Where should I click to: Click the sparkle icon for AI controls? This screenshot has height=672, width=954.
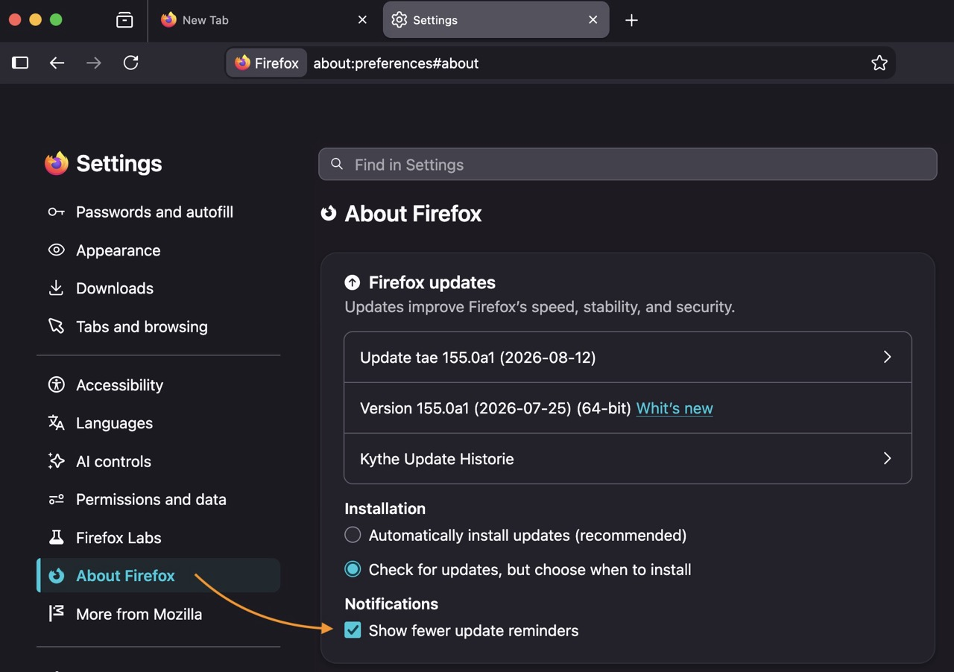(x=56, y=461)
